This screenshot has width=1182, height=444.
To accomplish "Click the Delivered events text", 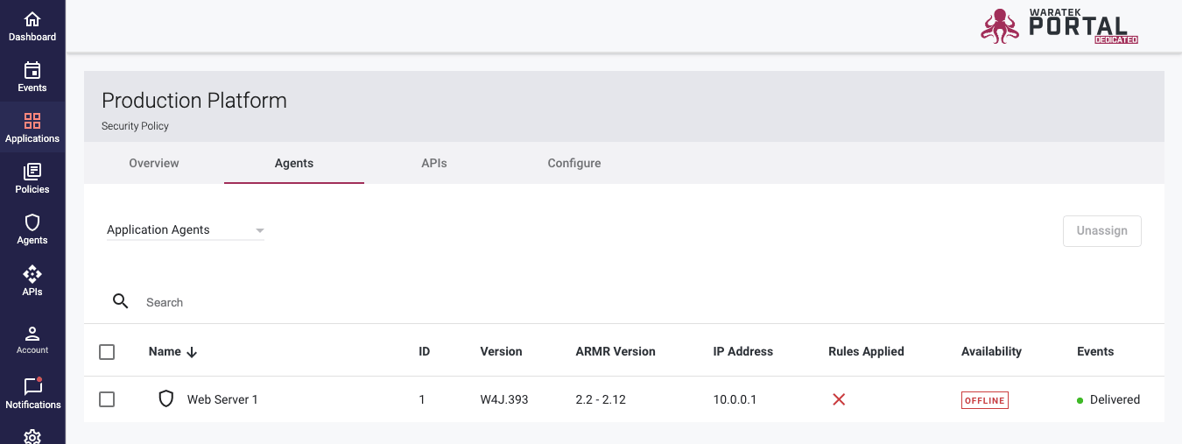I will pos(1115,399).
